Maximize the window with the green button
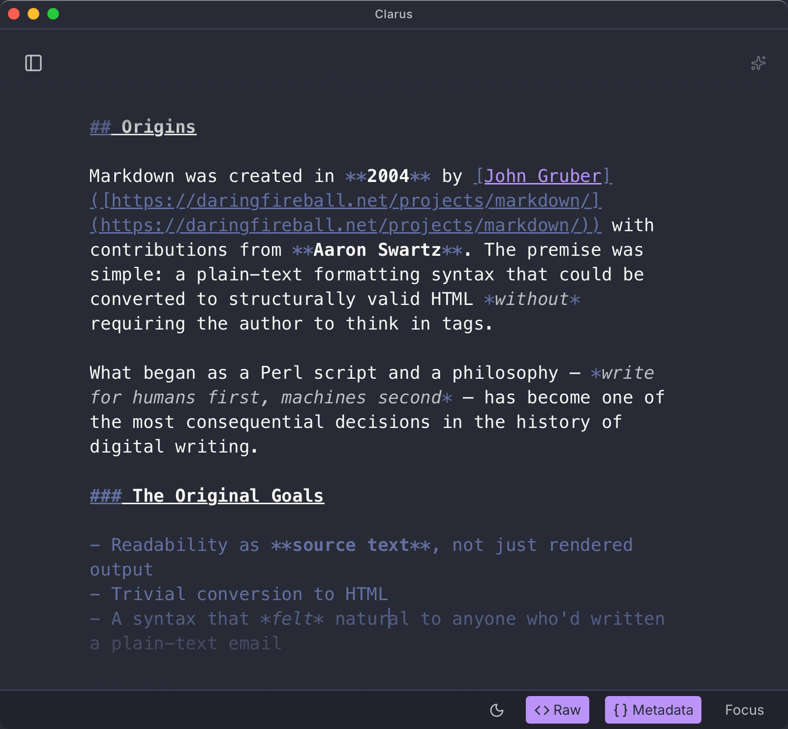 53,14
